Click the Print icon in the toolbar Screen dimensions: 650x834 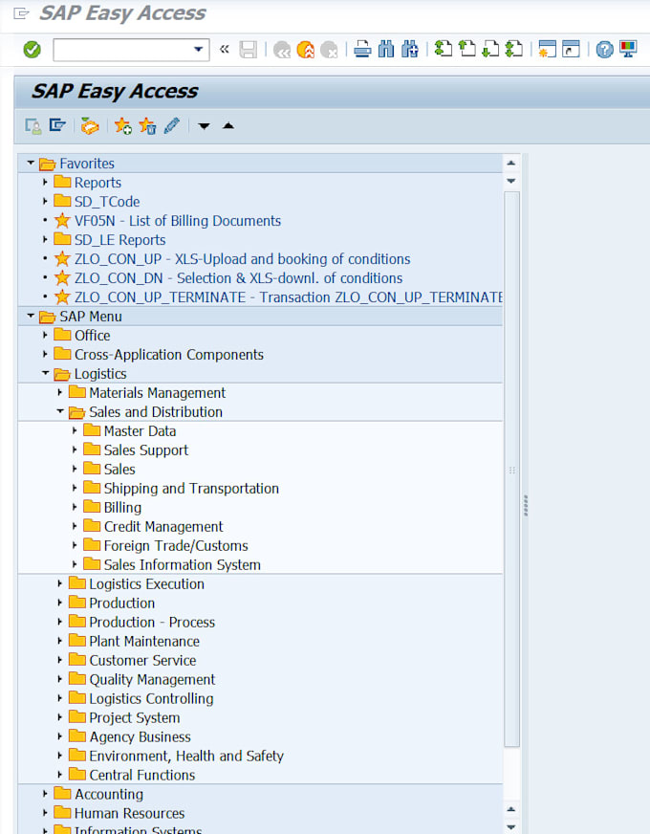tap(362, 50)
